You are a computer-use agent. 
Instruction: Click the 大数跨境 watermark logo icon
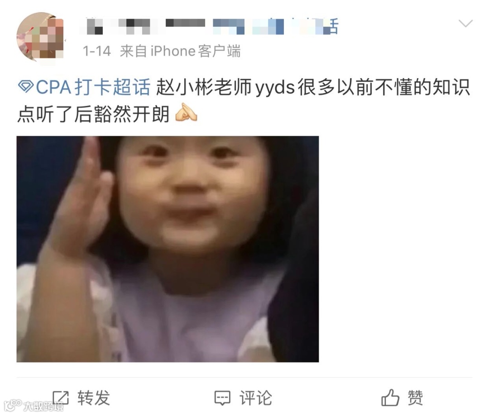[x=13, y=405]
